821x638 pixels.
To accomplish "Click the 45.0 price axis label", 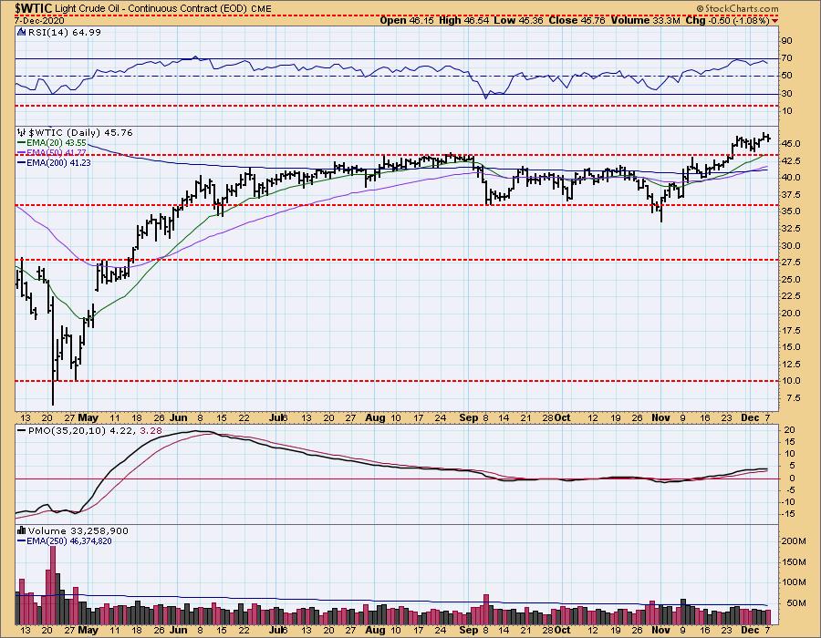I will click(x=791, y=144).
